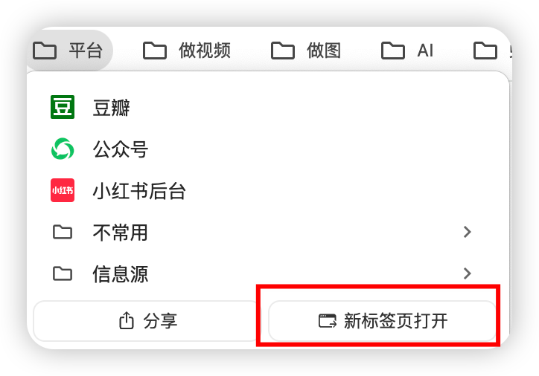Click the folder icon next to 信息源

(63, 273)
